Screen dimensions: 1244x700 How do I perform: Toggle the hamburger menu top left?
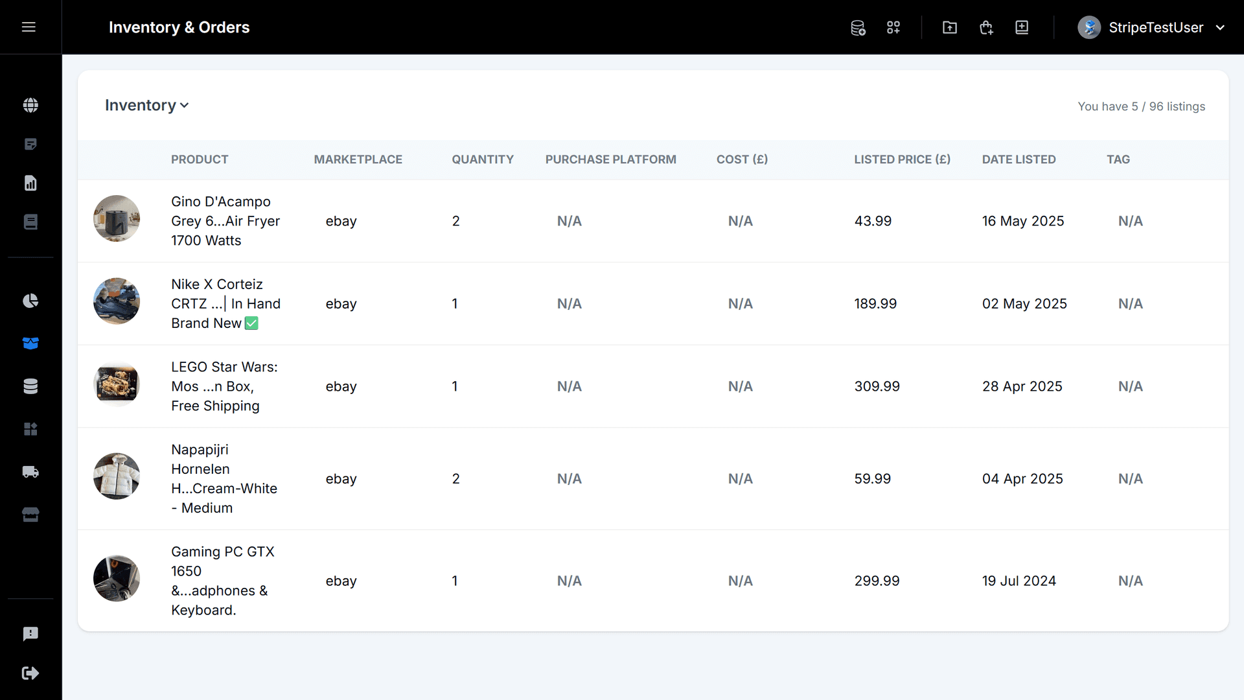point(29,27)
